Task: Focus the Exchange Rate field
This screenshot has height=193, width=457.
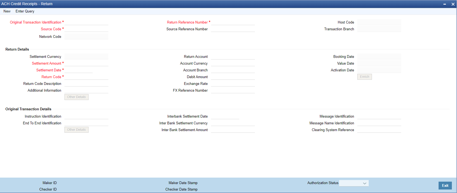Action: click(x=233, y=84)
